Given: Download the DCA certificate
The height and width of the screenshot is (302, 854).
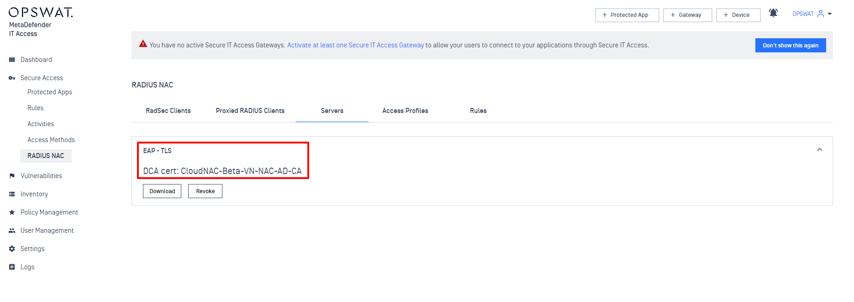Looking at the screenshot, I should tap(162, 191).
